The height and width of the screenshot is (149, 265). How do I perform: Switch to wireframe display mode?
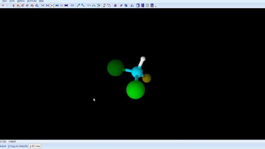[43, 5]
